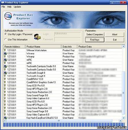
Task: Click user icon of SnagIt 8 User Name row
Action: (x=5, y=73)
